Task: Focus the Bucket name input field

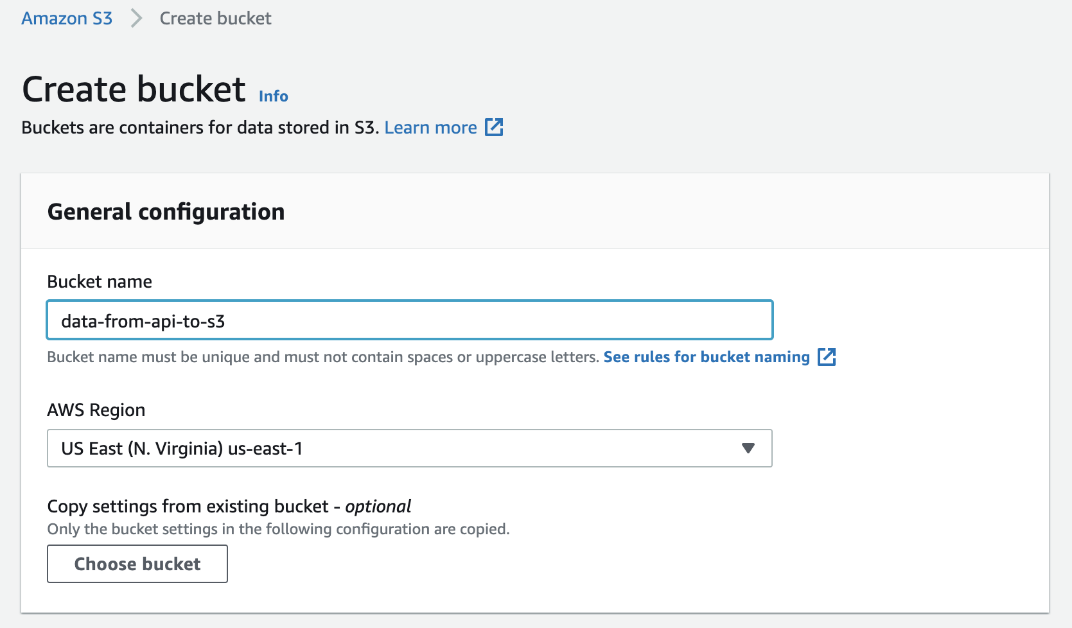Action: click(410, 320)
